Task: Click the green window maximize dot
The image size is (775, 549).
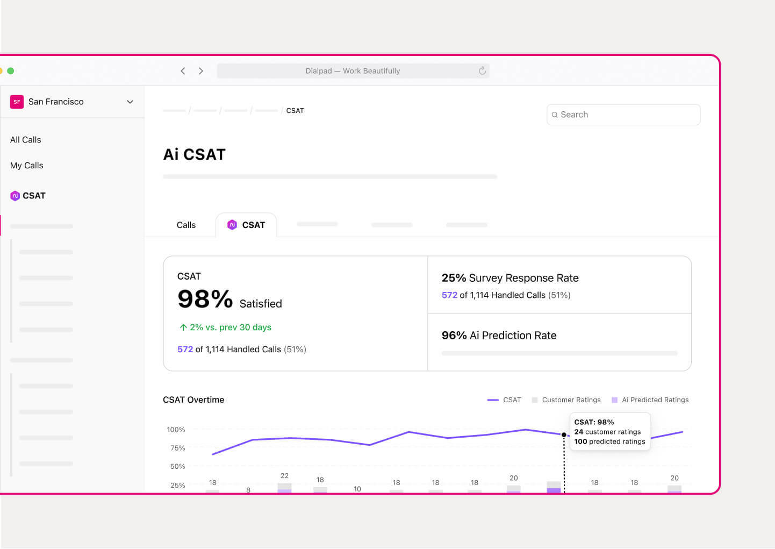Action: point(10,71)
